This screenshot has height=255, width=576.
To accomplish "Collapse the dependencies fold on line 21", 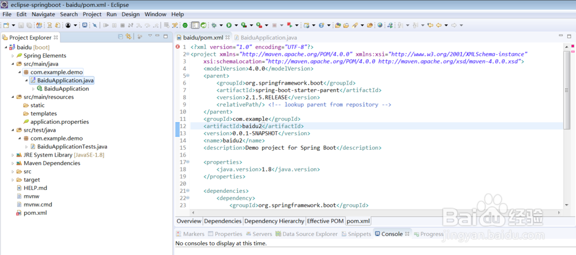I will point(188,191).
